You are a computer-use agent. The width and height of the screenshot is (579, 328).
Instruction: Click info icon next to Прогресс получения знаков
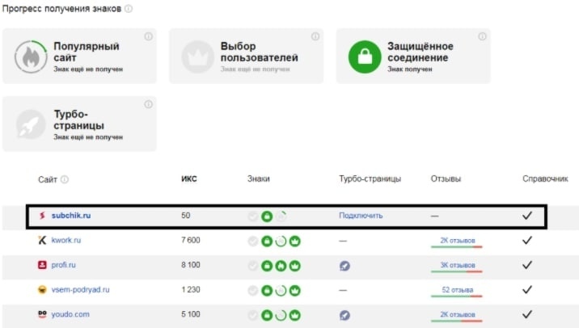click(x=129, y=9)
